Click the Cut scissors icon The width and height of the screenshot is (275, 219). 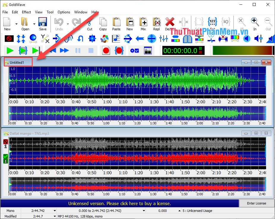pos(90,22)
